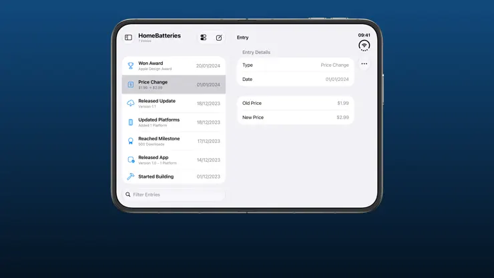This screenshot has width=494, height=278.
Task: Open the view options toggle icon
Action: pyautogui.click(x=203, y=37)
